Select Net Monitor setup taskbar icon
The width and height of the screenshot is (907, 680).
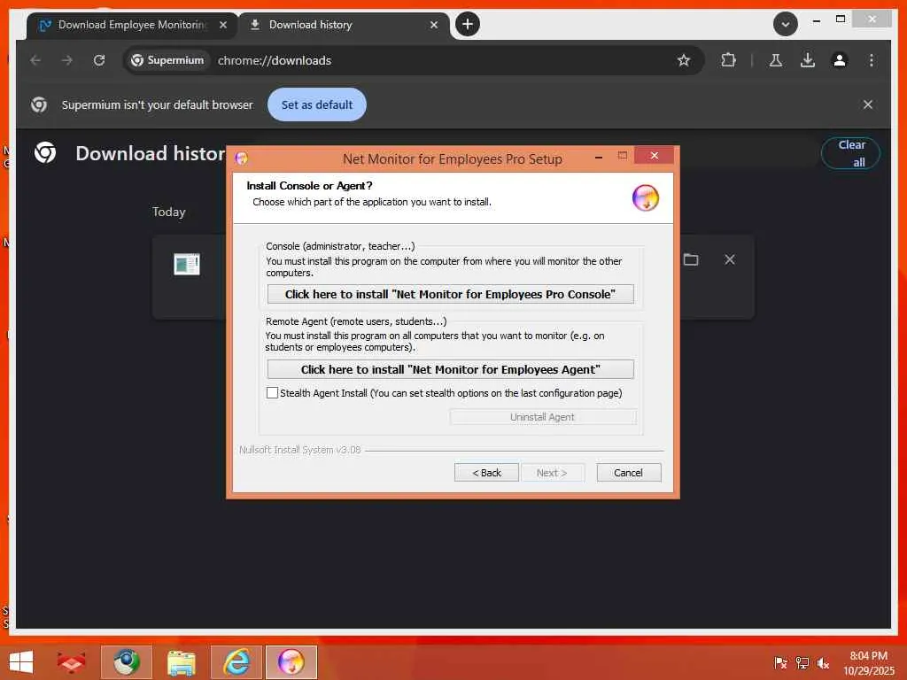pos(291,662)
